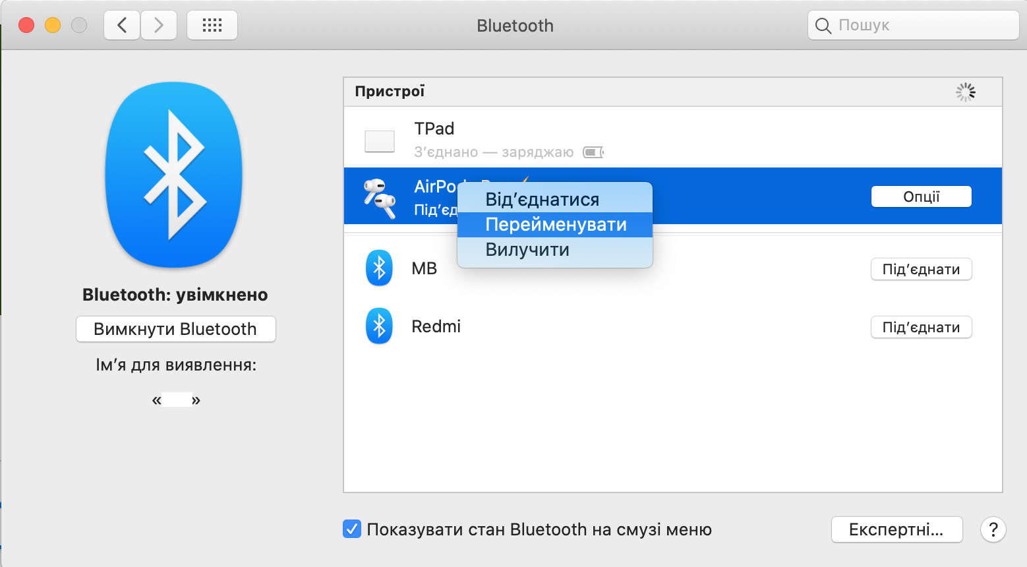Viewport: 1027px width, 567px height.
Task: Open Експертні… settings
Action: pyautogui.click(x=896, y=529)
